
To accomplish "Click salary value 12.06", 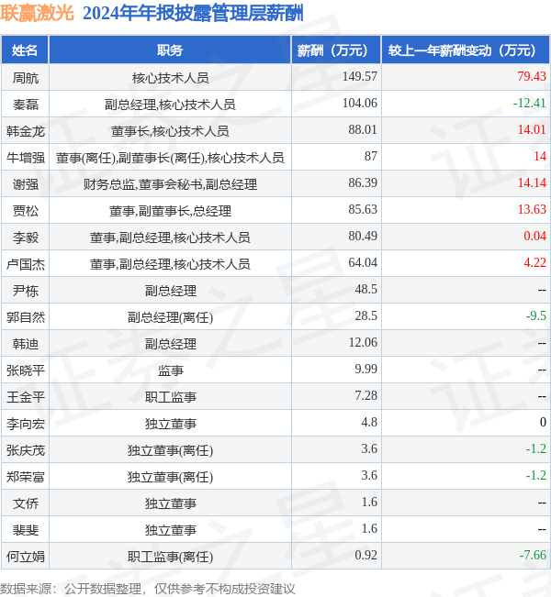I will [363, 342].
